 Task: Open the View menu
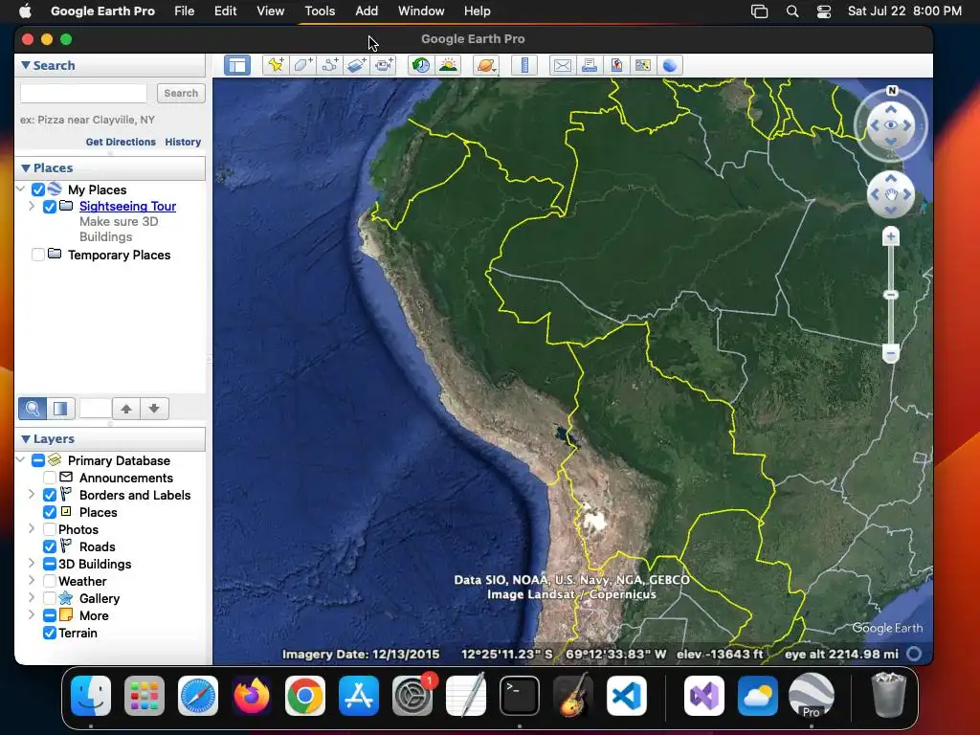point(271,11)
